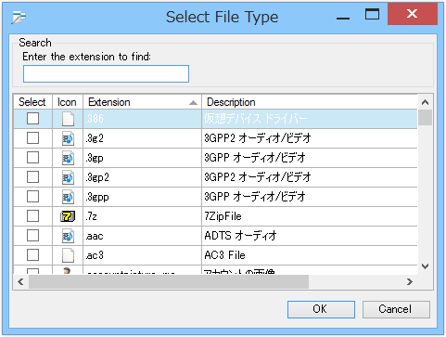
Task: Click the Icon column header
Action: (68, 102)
